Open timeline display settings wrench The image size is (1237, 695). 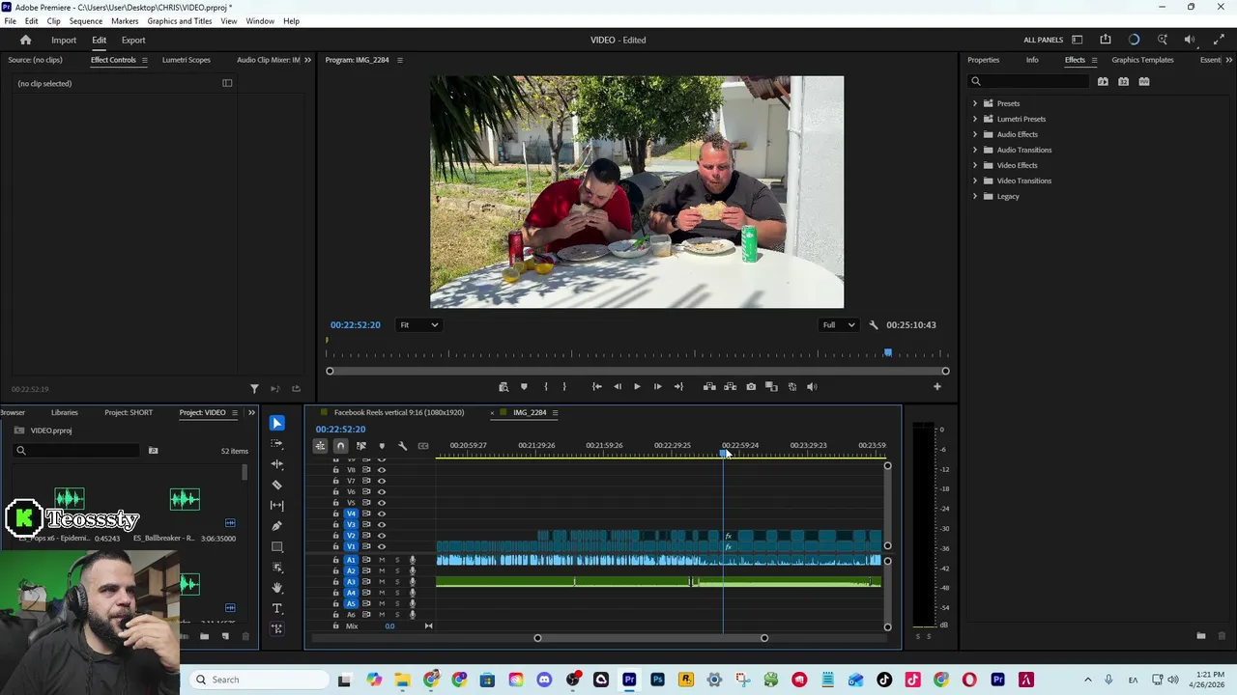(402, 446)
